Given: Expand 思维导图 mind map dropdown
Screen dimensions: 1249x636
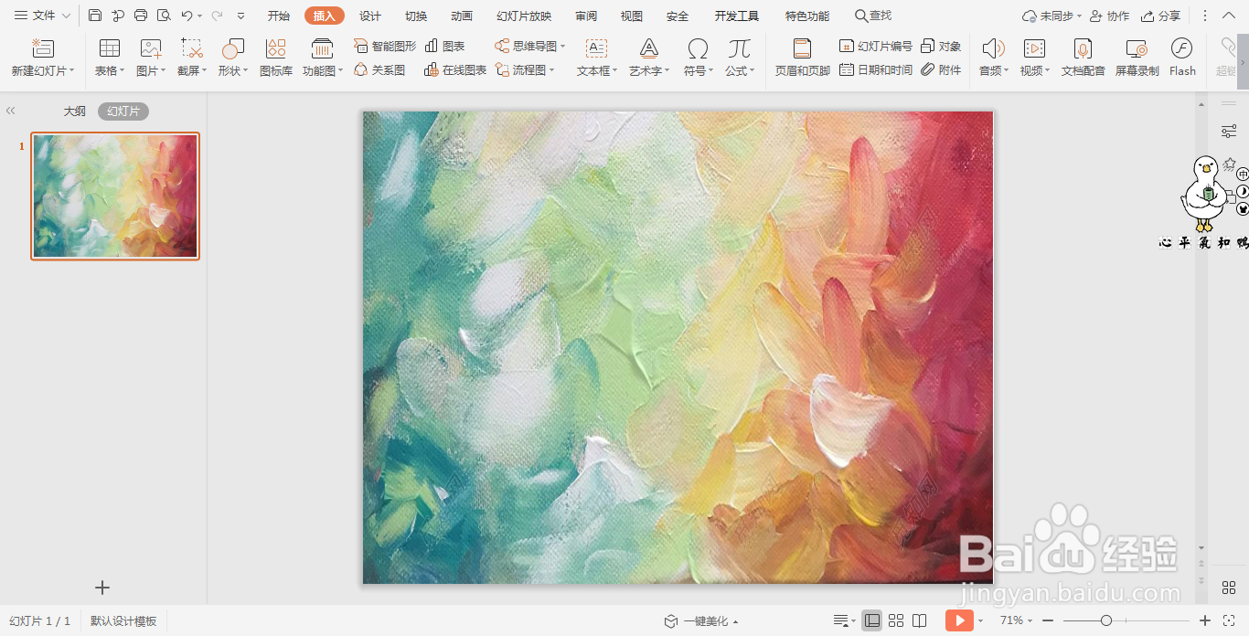Looking at the screenshot, I should [x=563, y=46].
